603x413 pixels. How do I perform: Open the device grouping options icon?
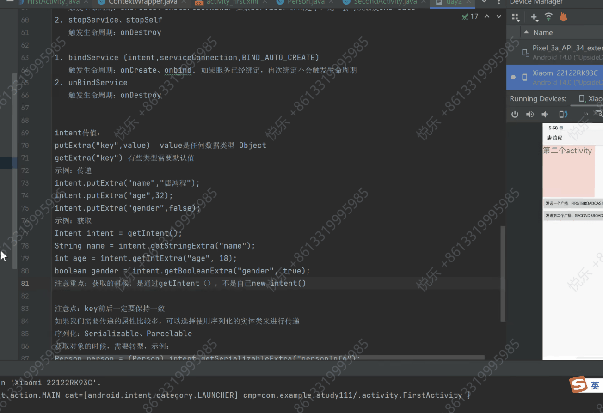click(x=515, y=18)
